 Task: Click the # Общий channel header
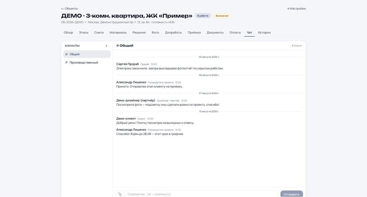coord(125,46)
